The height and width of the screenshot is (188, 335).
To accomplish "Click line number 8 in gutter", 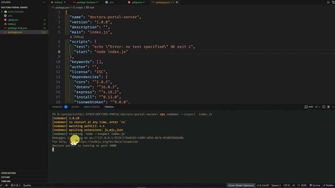I will pos(59,52).
